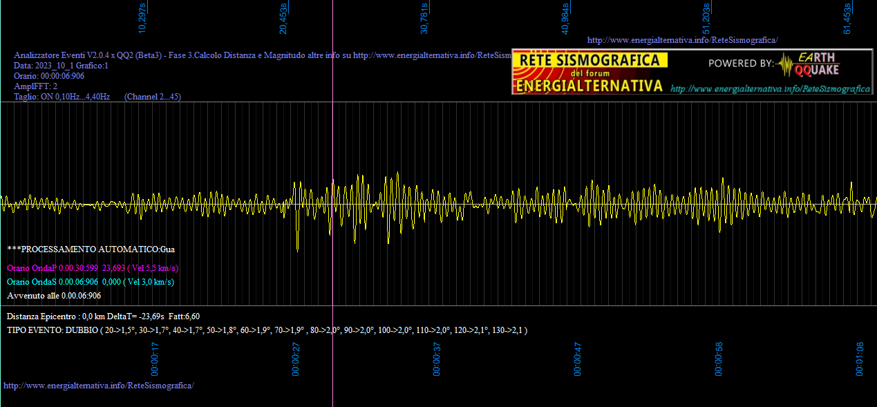The width and height of the screenshot is (877, 407).
Task: Click the cyan 'Orario OndaS' line
Action: point(91,281)
